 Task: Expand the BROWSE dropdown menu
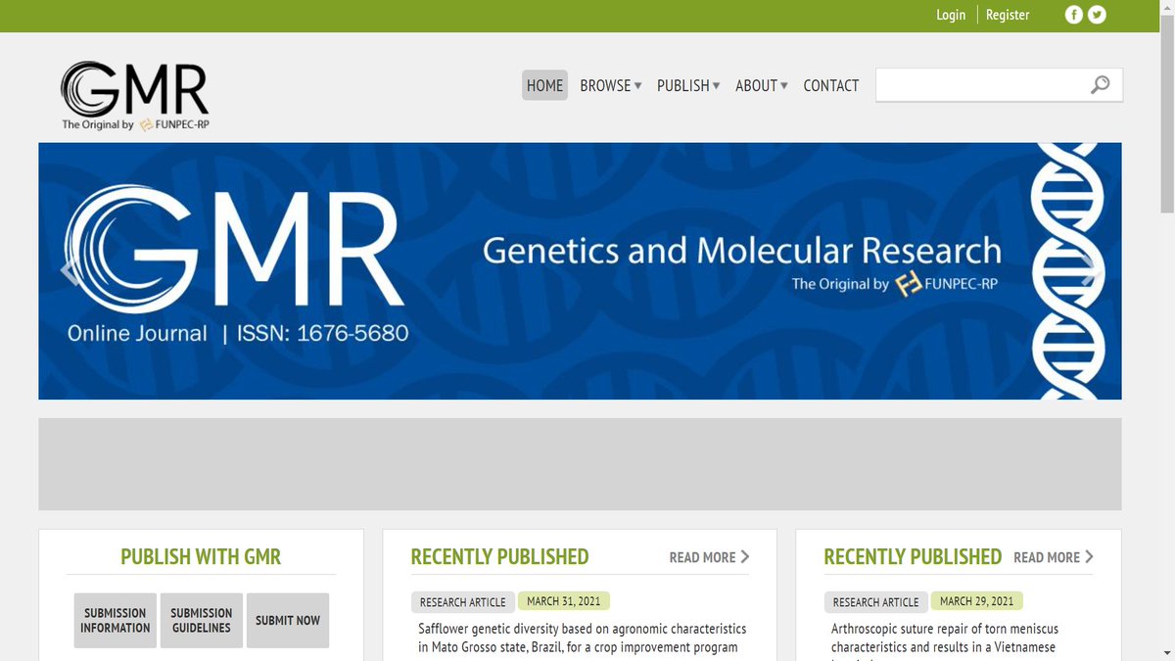(611, 85)
